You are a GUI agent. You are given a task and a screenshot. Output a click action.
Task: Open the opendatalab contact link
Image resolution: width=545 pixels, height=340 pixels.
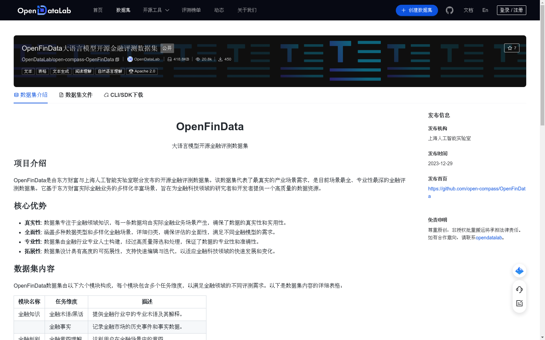tap(489, 238)
